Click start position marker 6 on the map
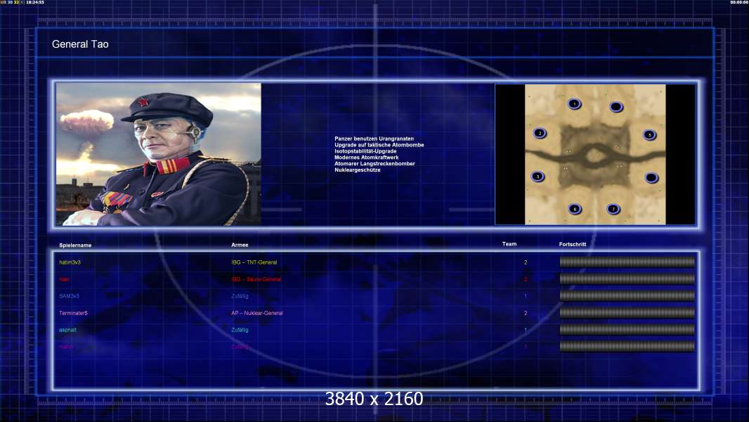Image resolution: width=749 pixels, height=422 pixels. 575,208
